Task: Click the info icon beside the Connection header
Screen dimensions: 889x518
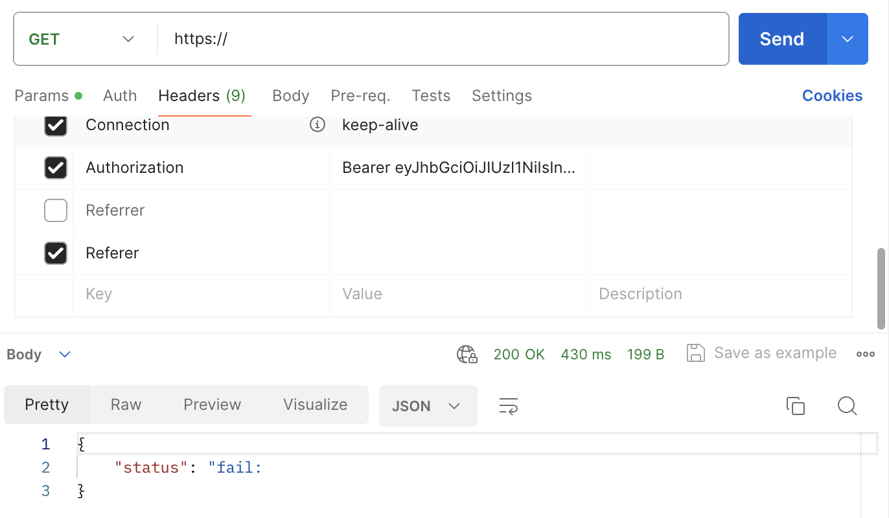Action: 317,124
